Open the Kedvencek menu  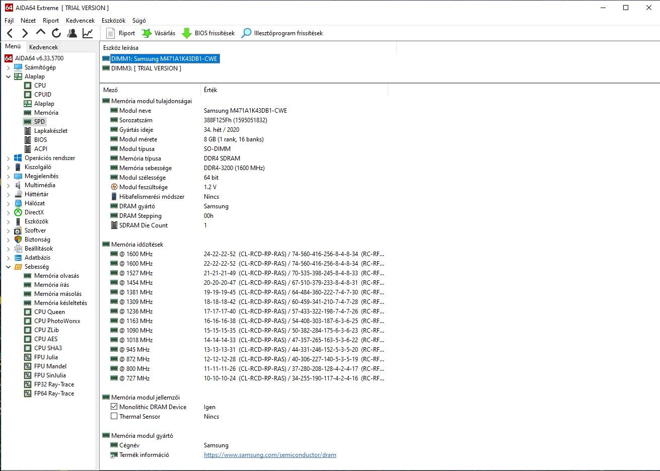pos(81,21)
